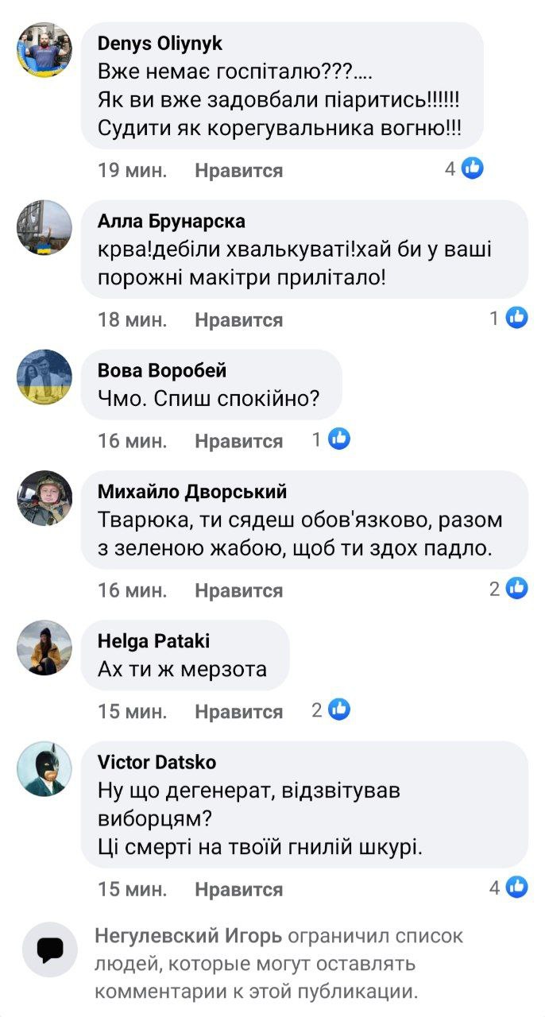Click the black speech bubble comment-restriction icon
This screenshot has width=545, height=1017.
[x=49, y=949]
